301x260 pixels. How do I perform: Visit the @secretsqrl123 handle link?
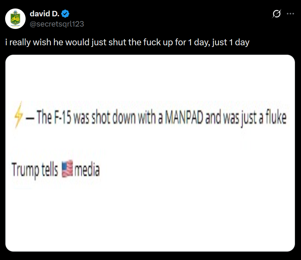[57, 24]
